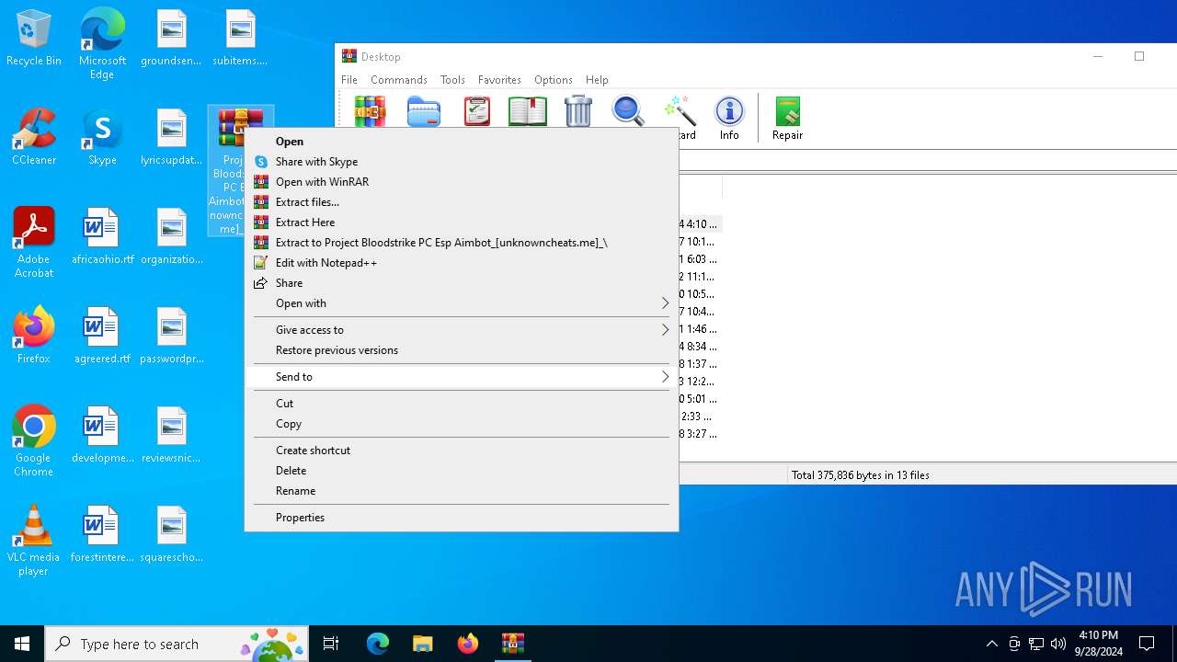
Task: Select passwordpr... desktop file
Action: tap(171, 336)
